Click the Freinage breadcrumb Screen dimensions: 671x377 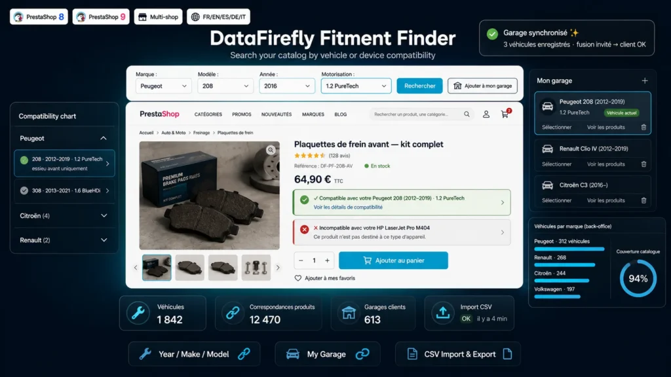[201, 133]
